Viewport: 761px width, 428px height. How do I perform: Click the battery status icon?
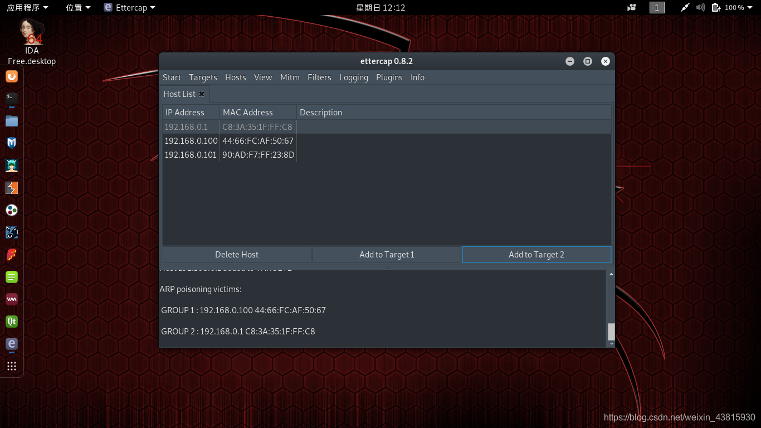(x=716, y=7)
